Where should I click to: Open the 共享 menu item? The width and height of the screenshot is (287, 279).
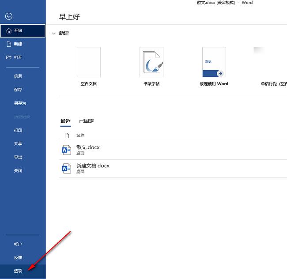pos(23,143)
